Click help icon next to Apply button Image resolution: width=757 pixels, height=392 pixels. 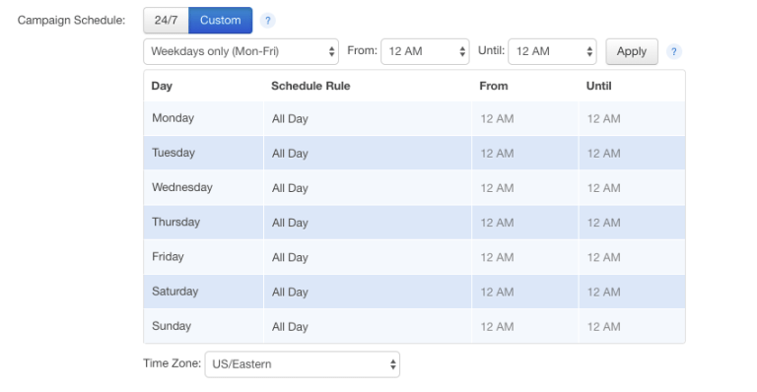tap(673, 51)
